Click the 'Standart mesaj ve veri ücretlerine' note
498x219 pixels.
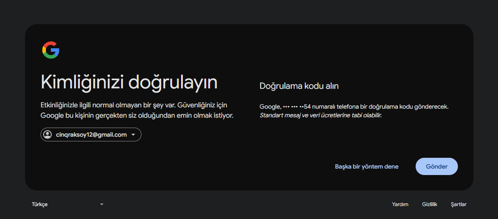tap(320, 115)
